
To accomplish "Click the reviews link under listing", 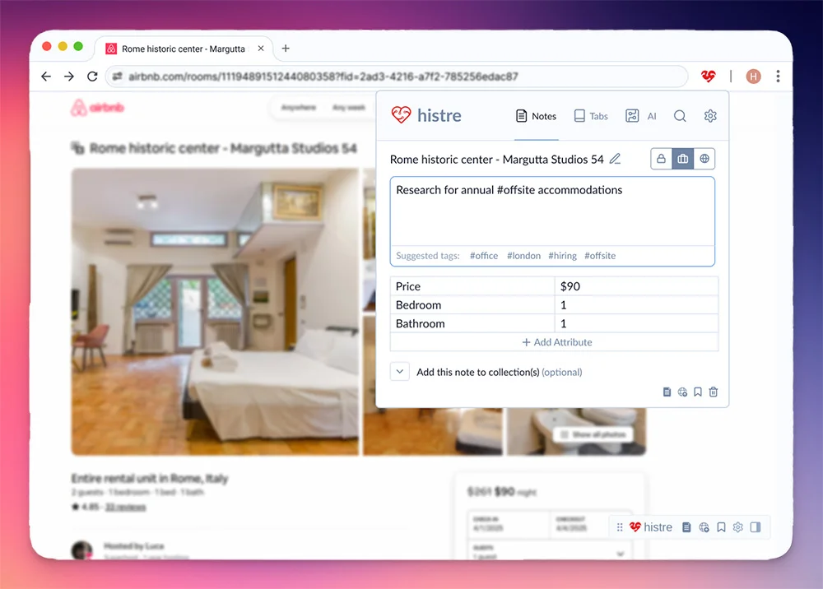I will pos(125,508).
